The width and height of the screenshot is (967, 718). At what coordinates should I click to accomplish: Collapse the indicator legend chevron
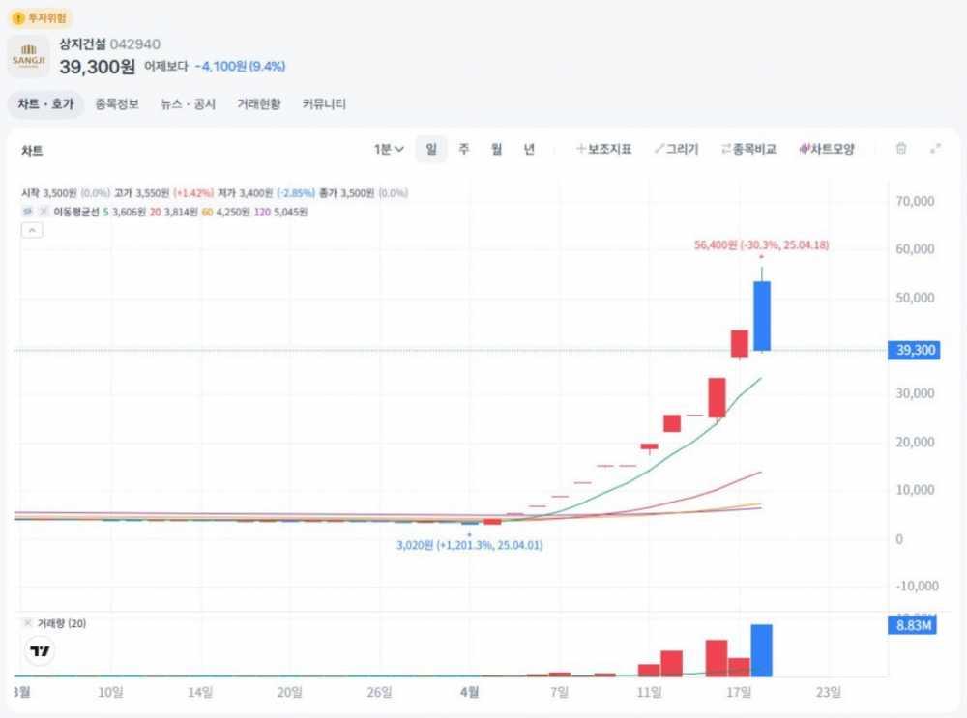31,230
